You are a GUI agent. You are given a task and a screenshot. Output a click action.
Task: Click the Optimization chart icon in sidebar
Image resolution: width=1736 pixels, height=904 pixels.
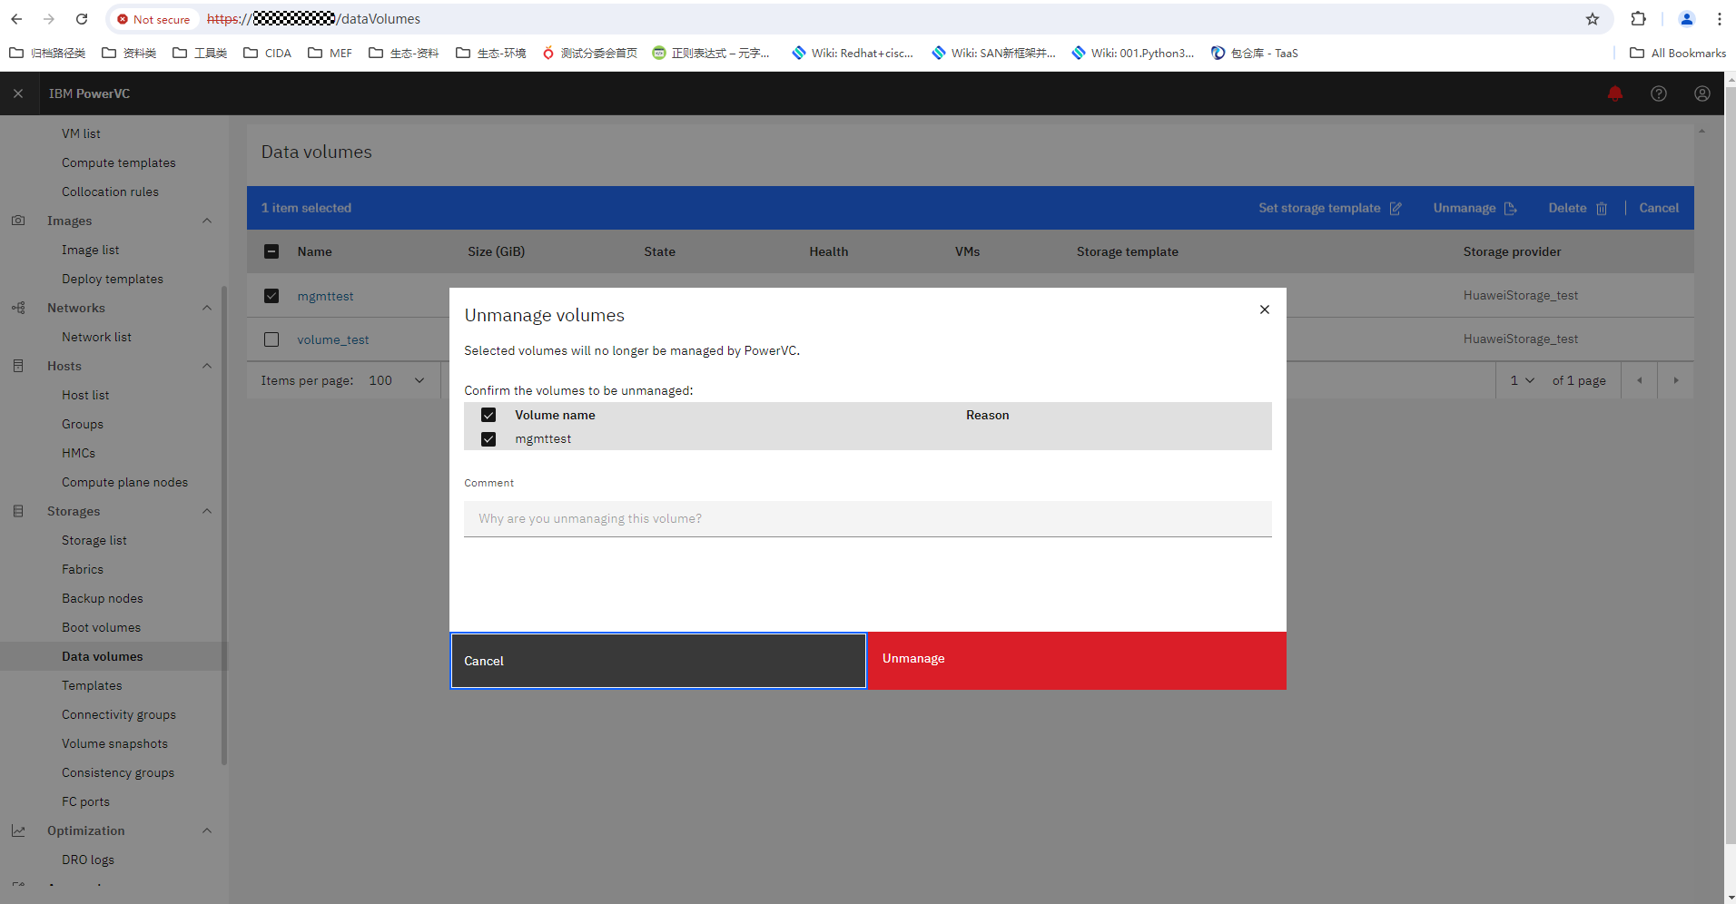point(18,830)
